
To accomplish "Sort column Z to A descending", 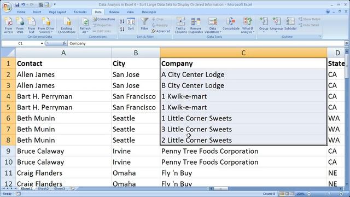I will point(122,29).
